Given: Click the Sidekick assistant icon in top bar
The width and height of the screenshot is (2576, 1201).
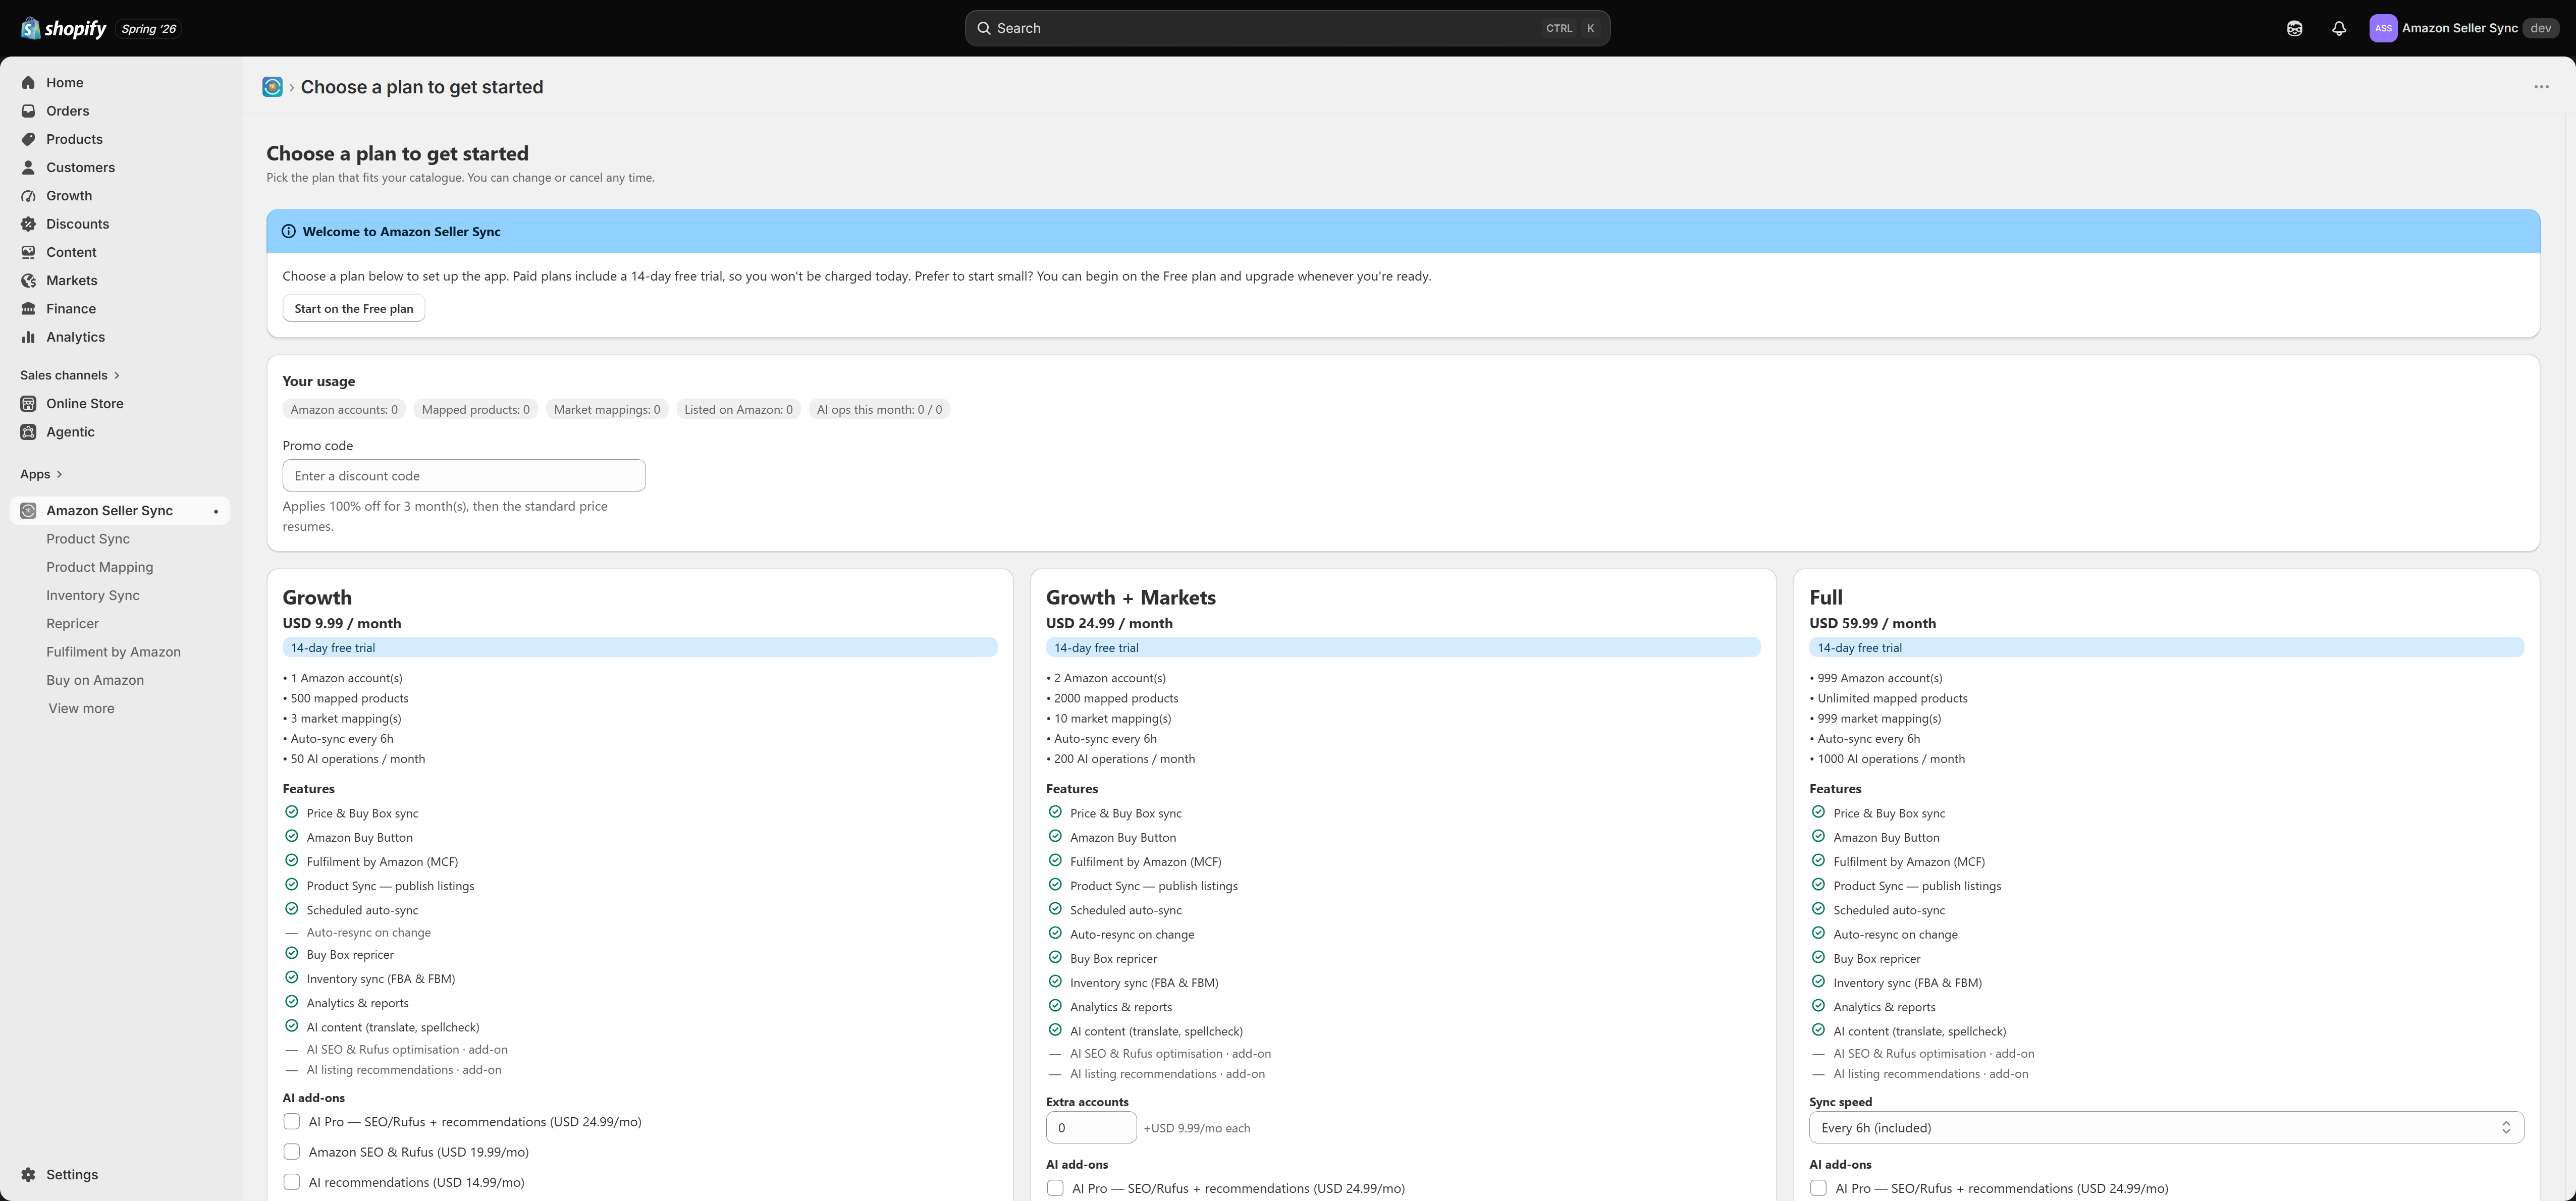Looking at the screenshot, I should click(x=2294, y=28).
